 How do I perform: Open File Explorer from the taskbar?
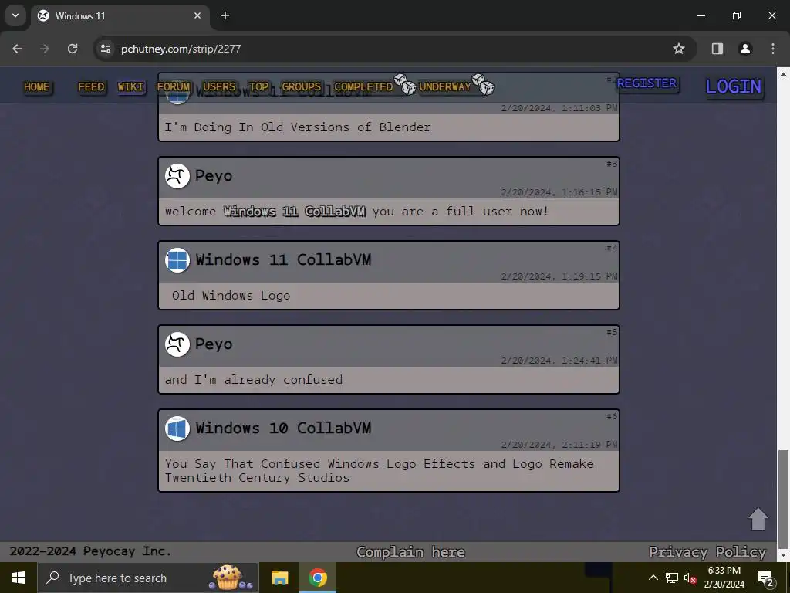click(279, 578)
